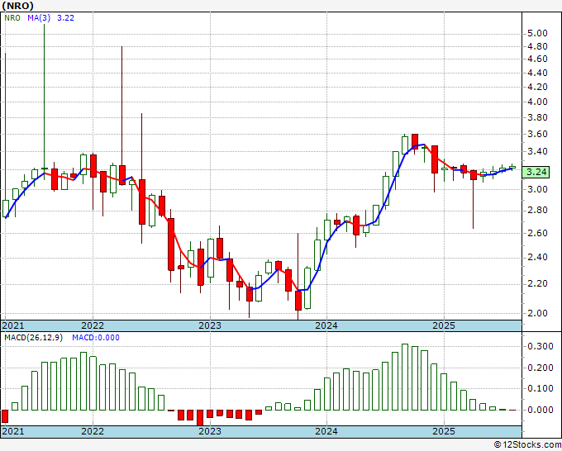Click the 0.100 MACD axis label
562x451 pixels.
point(541,389)
